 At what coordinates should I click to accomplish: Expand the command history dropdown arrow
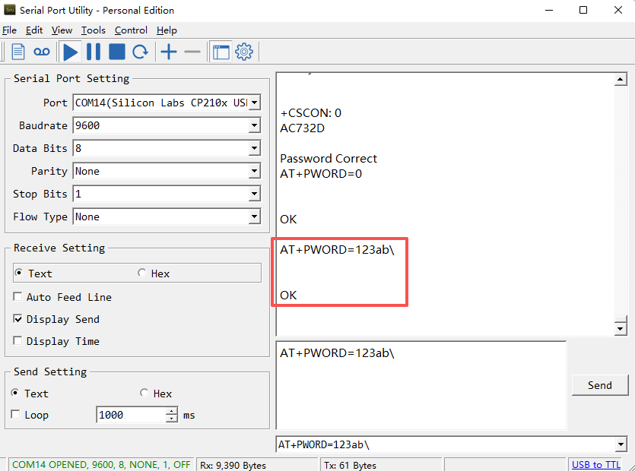point(621,444)
